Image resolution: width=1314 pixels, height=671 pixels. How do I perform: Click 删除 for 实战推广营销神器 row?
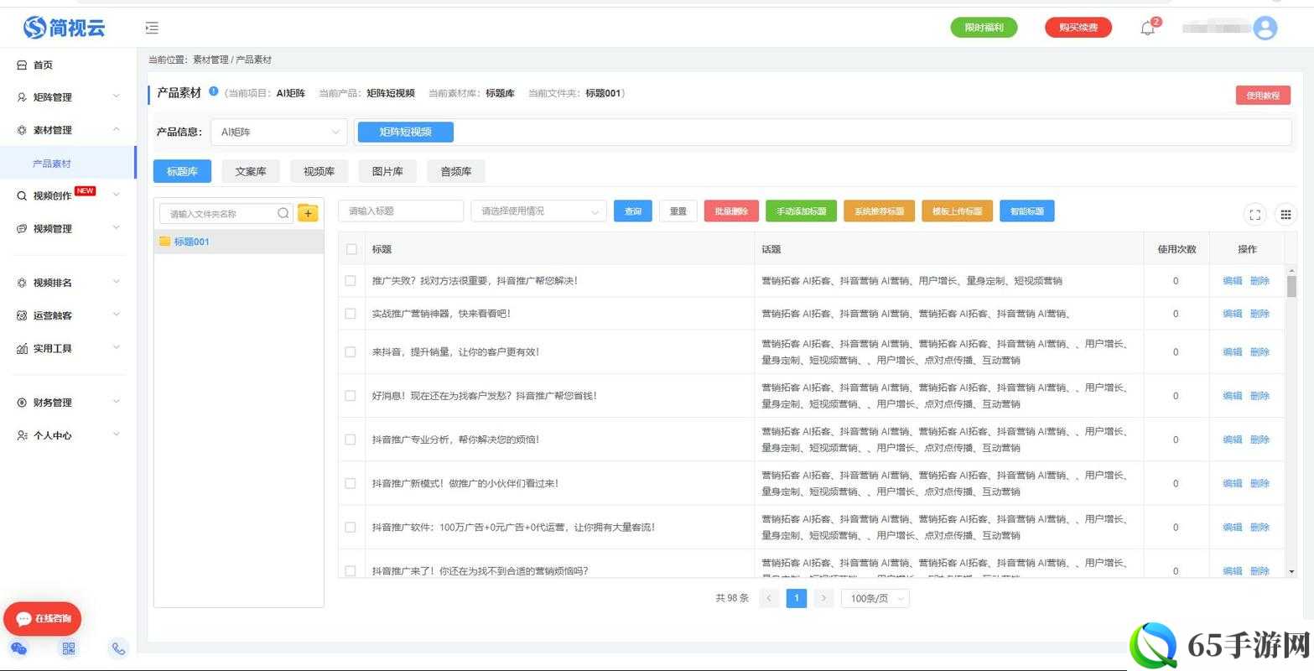pos(1259,314)
